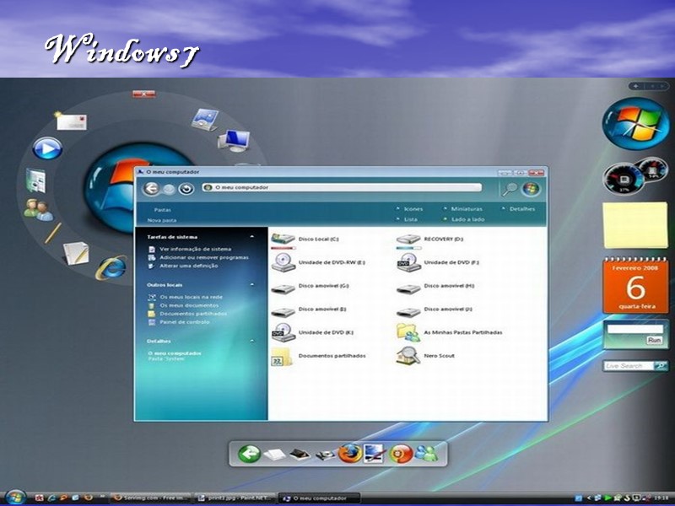This screenshot has width=675, height=506.
Task: Select the Disco Local (C:) drive icon
Action: coord(283,240)
